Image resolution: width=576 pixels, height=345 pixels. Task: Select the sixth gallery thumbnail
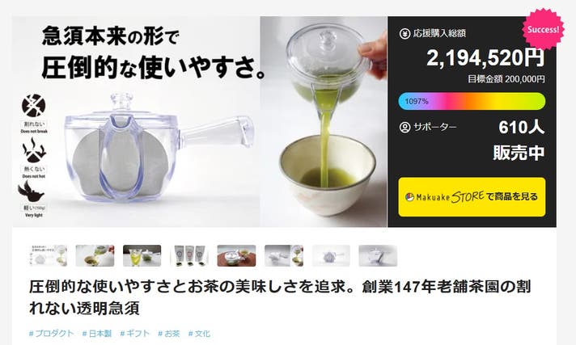coord(284,255)
